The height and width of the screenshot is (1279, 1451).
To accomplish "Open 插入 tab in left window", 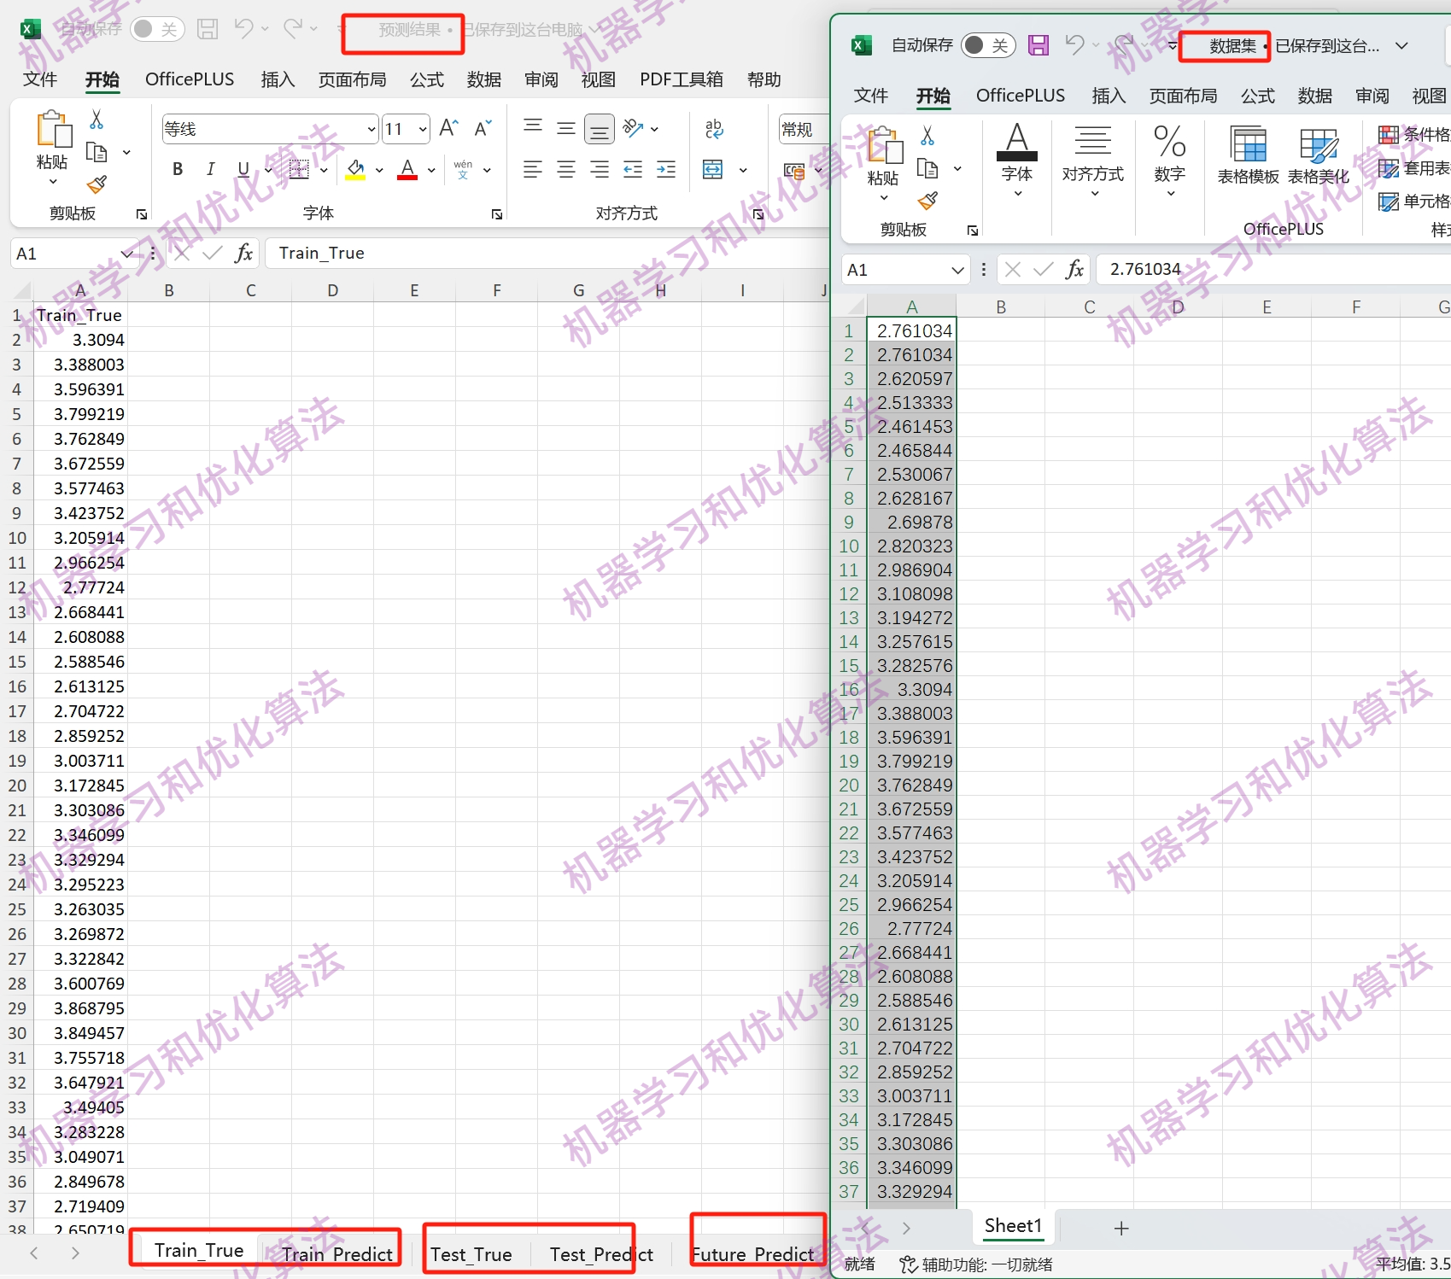I will [278, 79].
